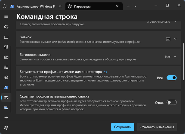Select the Command Prompt profile in sidebar
Viewport: 185px width, 134px height.
6,98
